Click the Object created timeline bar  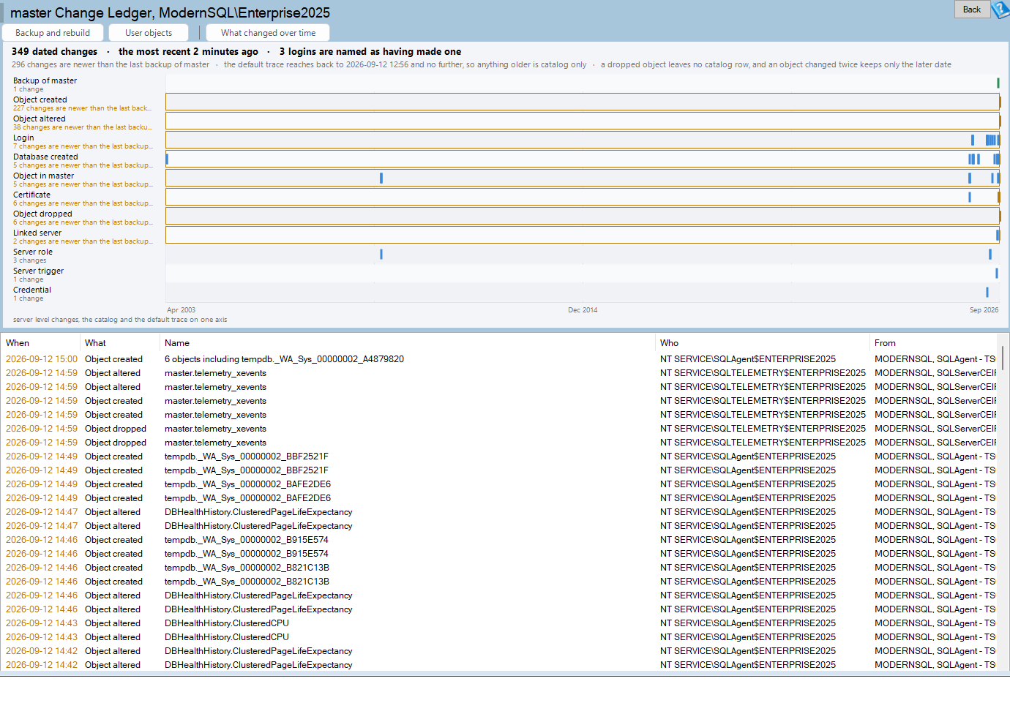583,102
